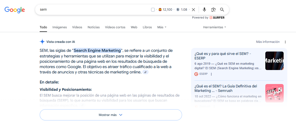Click the source link chip after marketing online

145,72
